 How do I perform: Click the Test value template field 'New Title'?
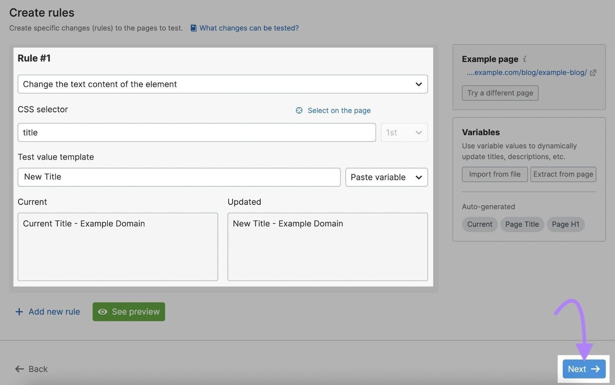[x=179, y=177]
